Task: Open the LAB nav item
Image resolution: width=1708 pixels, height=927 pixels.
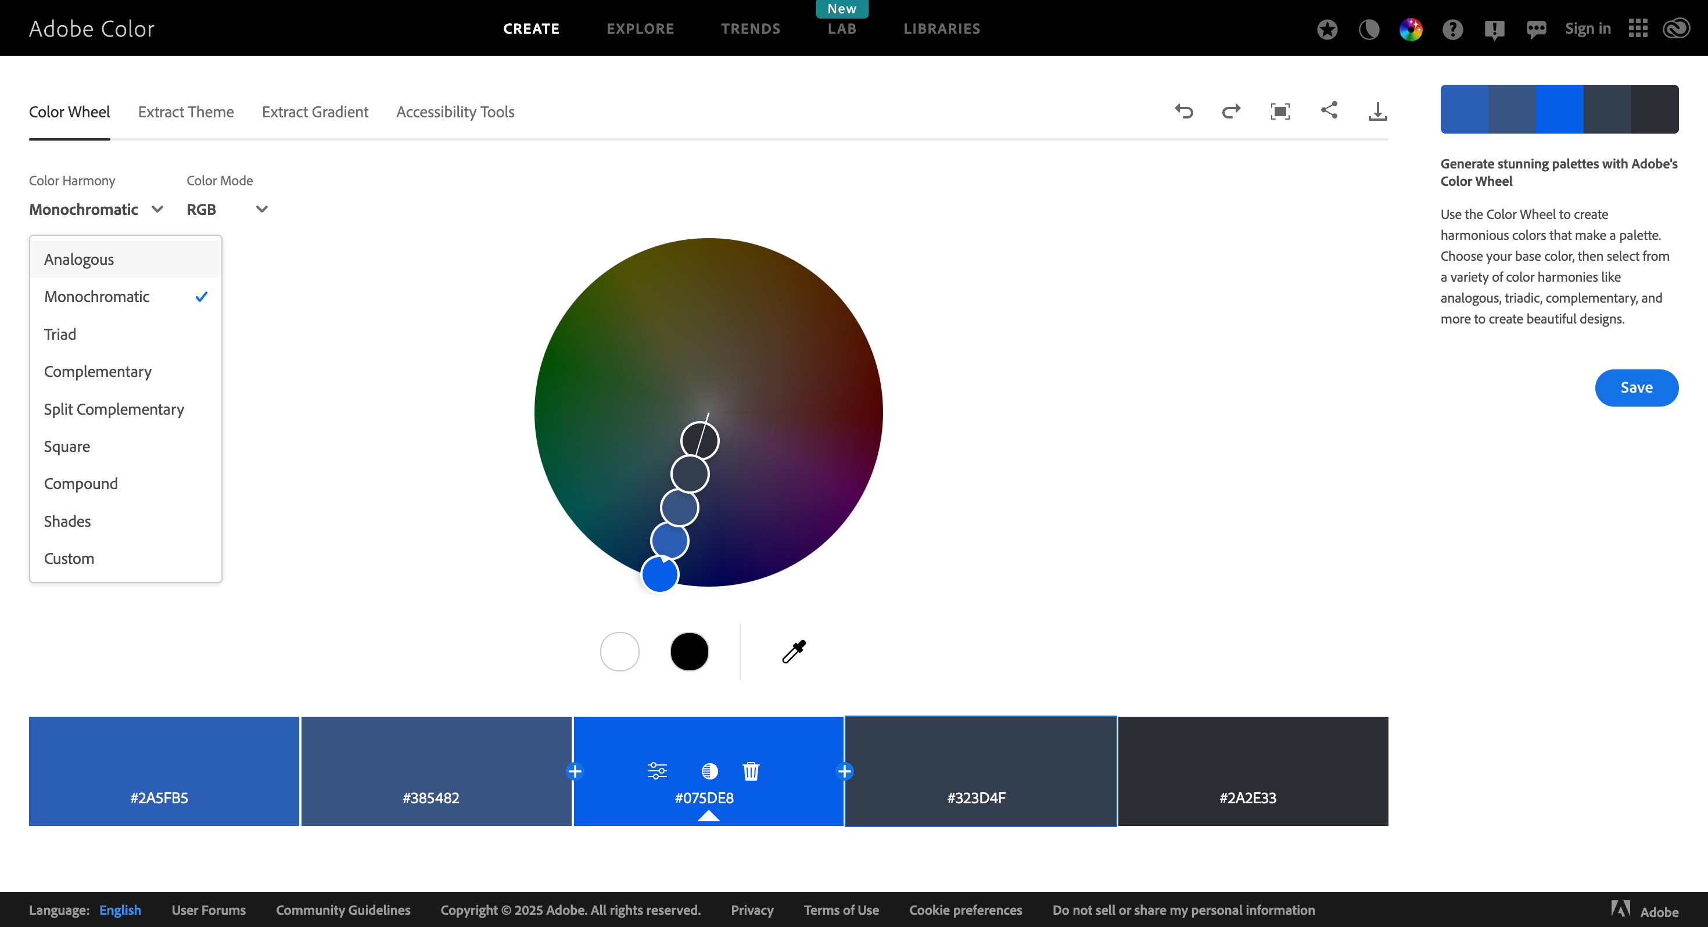Action: tap(842, 28)
